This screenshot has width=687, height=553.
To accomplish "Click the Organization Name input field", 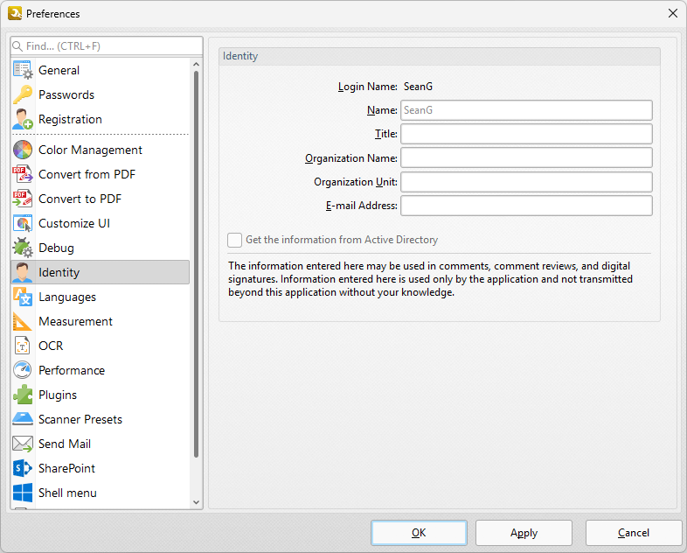I will pos(526,157).
